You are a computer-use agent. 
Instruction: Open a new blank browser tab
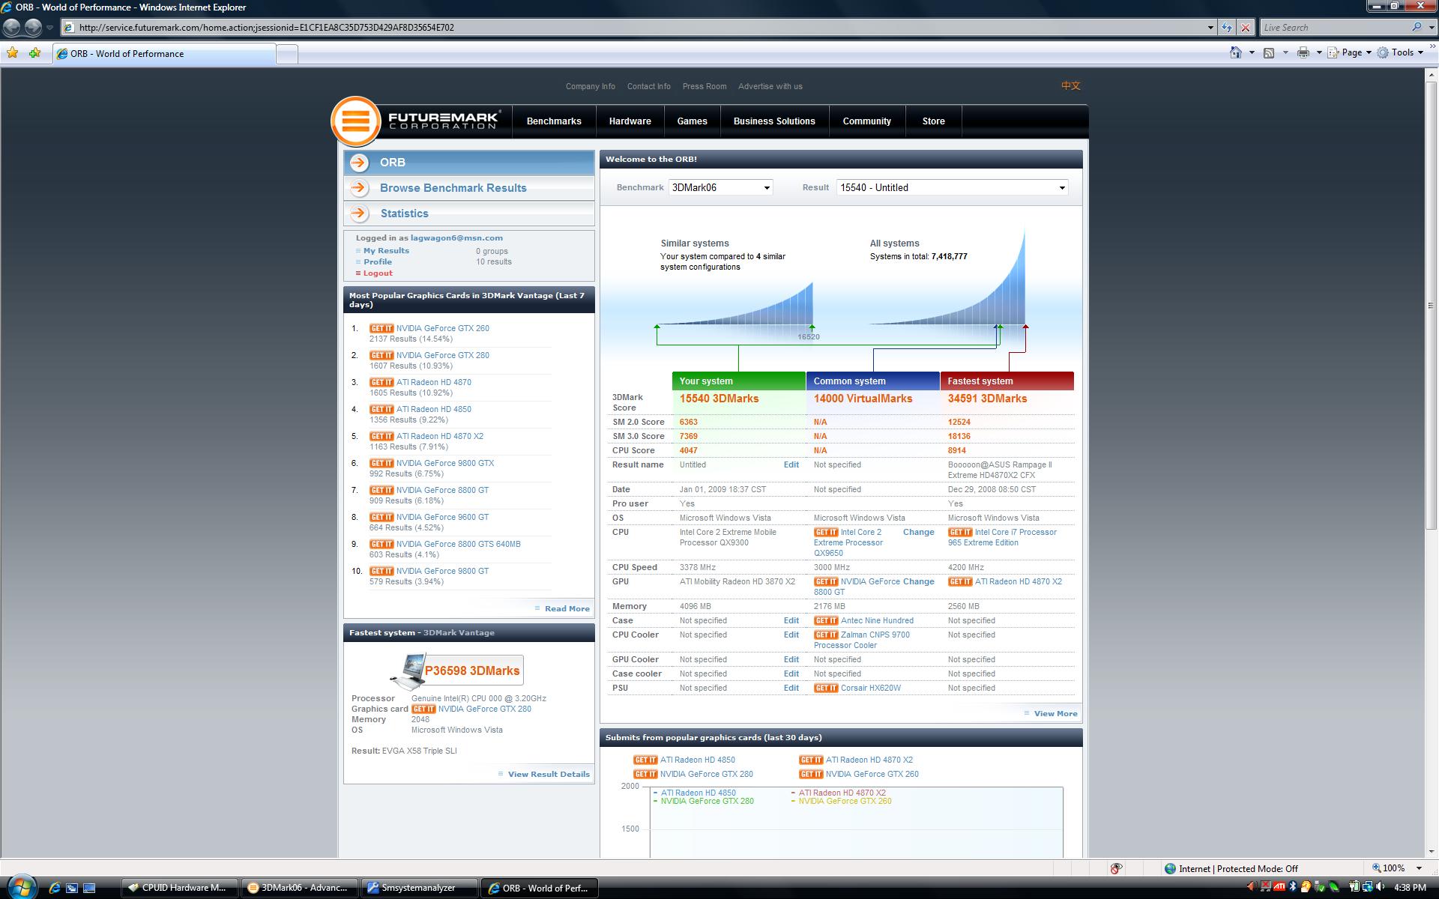click(287, 54)
